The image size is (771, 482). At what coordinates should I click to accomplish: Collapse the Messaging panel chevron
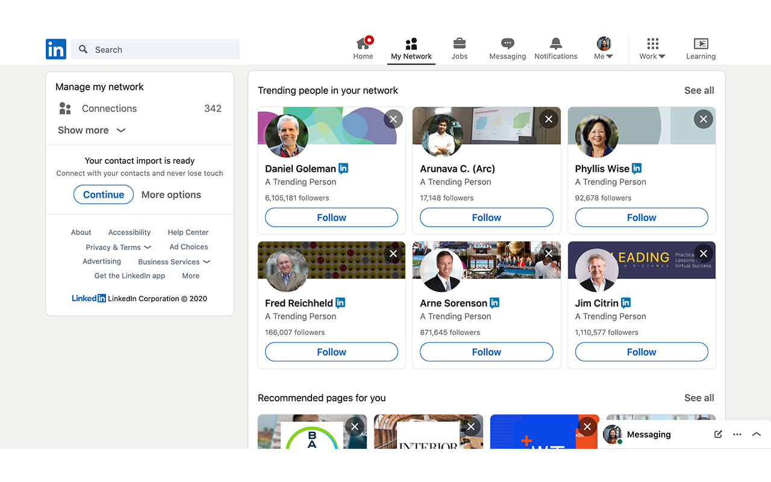(x=757, y=434)
